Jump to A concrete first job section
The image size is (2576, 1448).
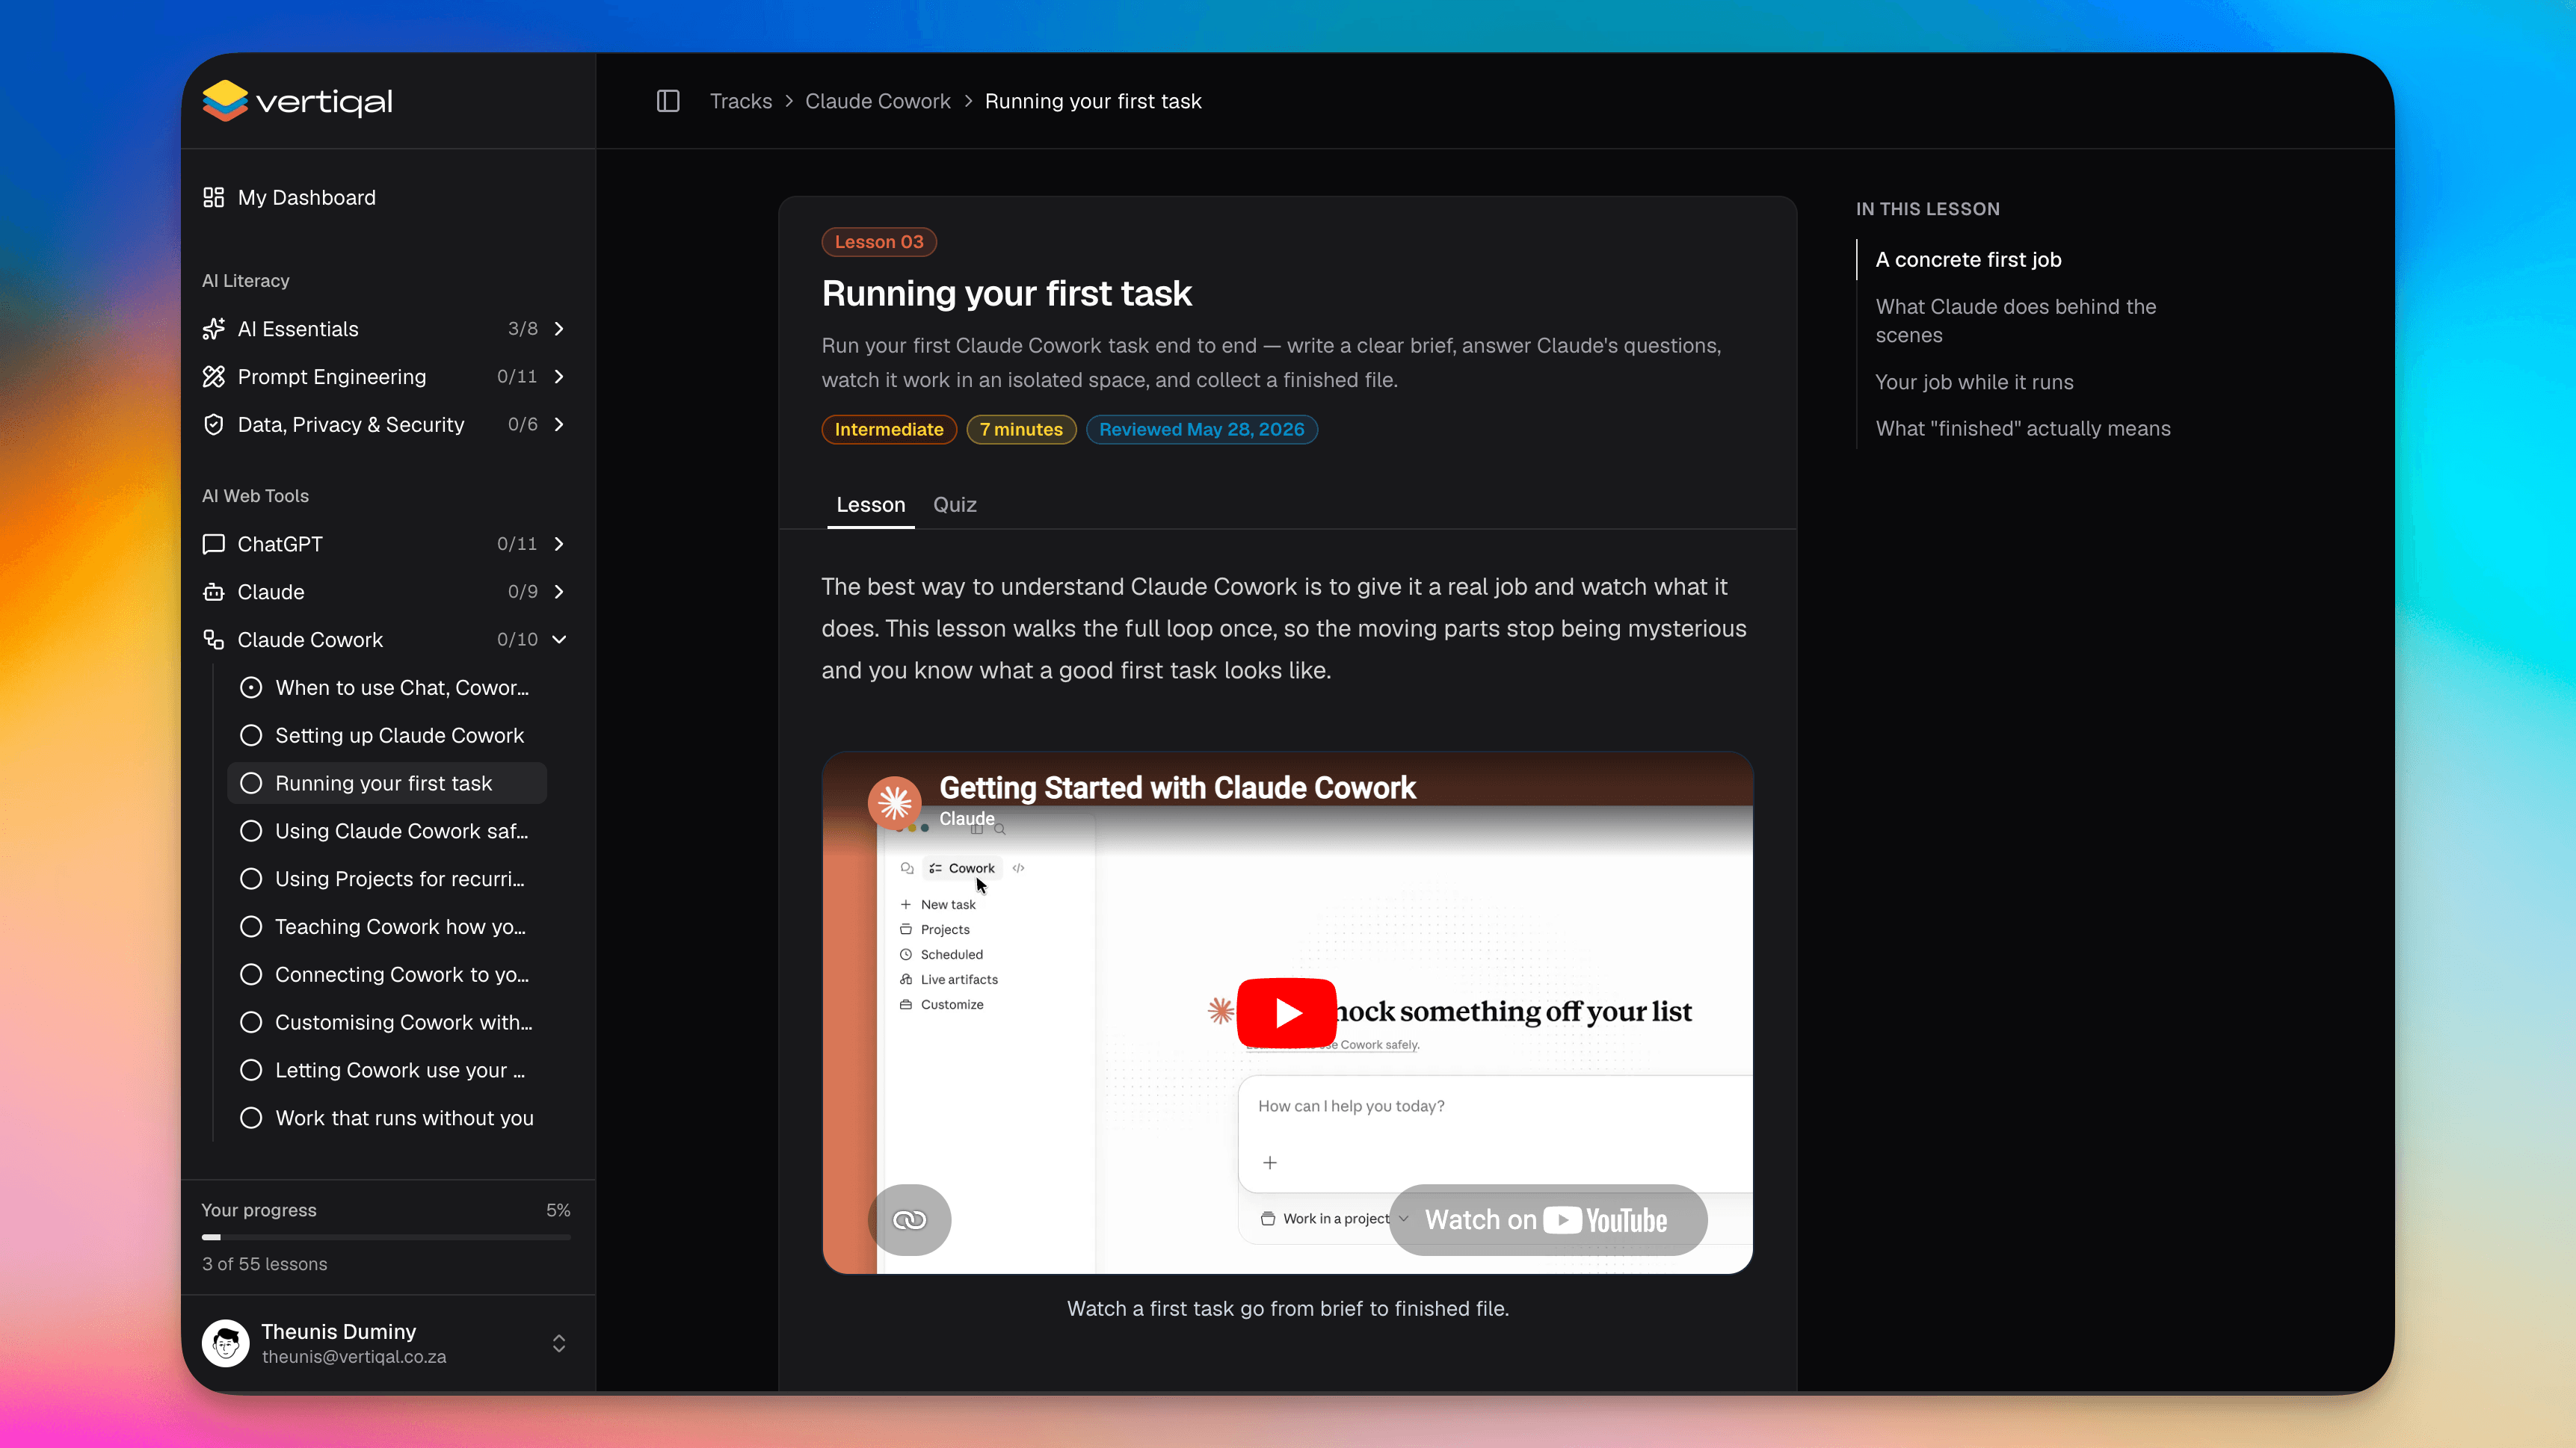[x=1968, y=260]
